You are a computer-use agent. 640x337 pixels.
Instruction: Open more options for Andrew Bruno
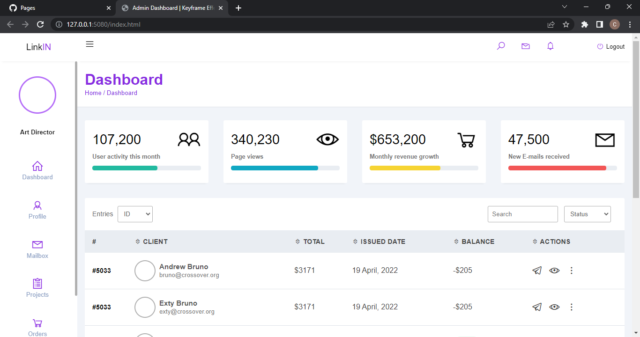click(571, 271)
